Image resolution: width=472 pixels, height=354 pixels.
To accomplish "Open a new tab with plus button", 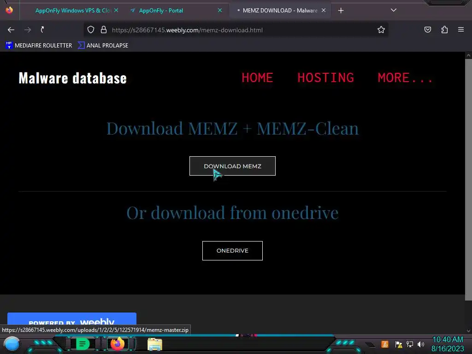I will (x=341, y=11).
